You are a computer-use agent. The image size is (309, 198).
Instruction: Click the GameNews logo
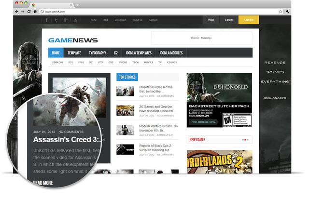coord(73,40)
